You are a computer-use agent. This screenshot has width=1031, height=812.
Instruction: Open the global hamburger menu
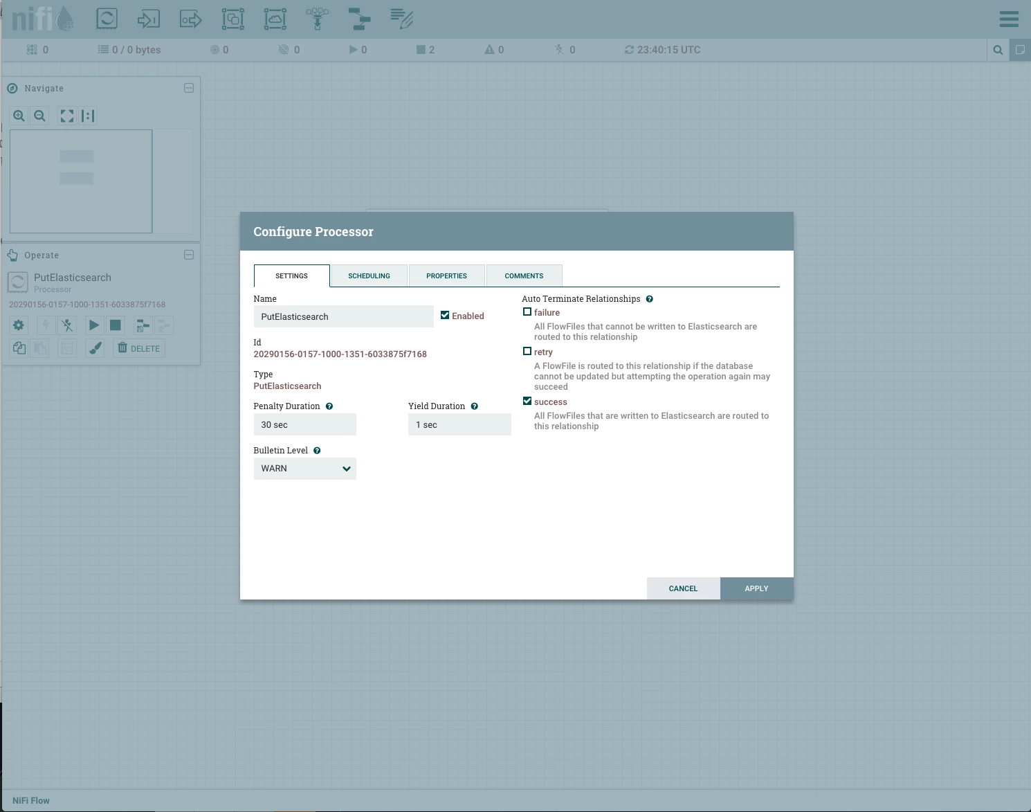[1009, 19]
